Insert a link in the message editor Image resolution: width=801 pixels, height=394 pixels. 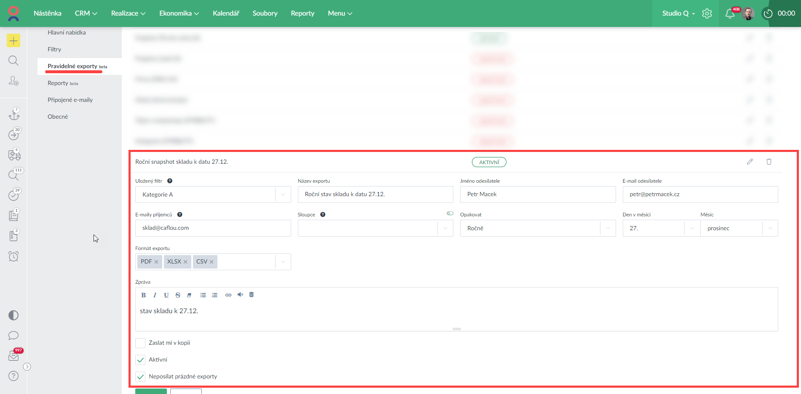tap(228, 295)
